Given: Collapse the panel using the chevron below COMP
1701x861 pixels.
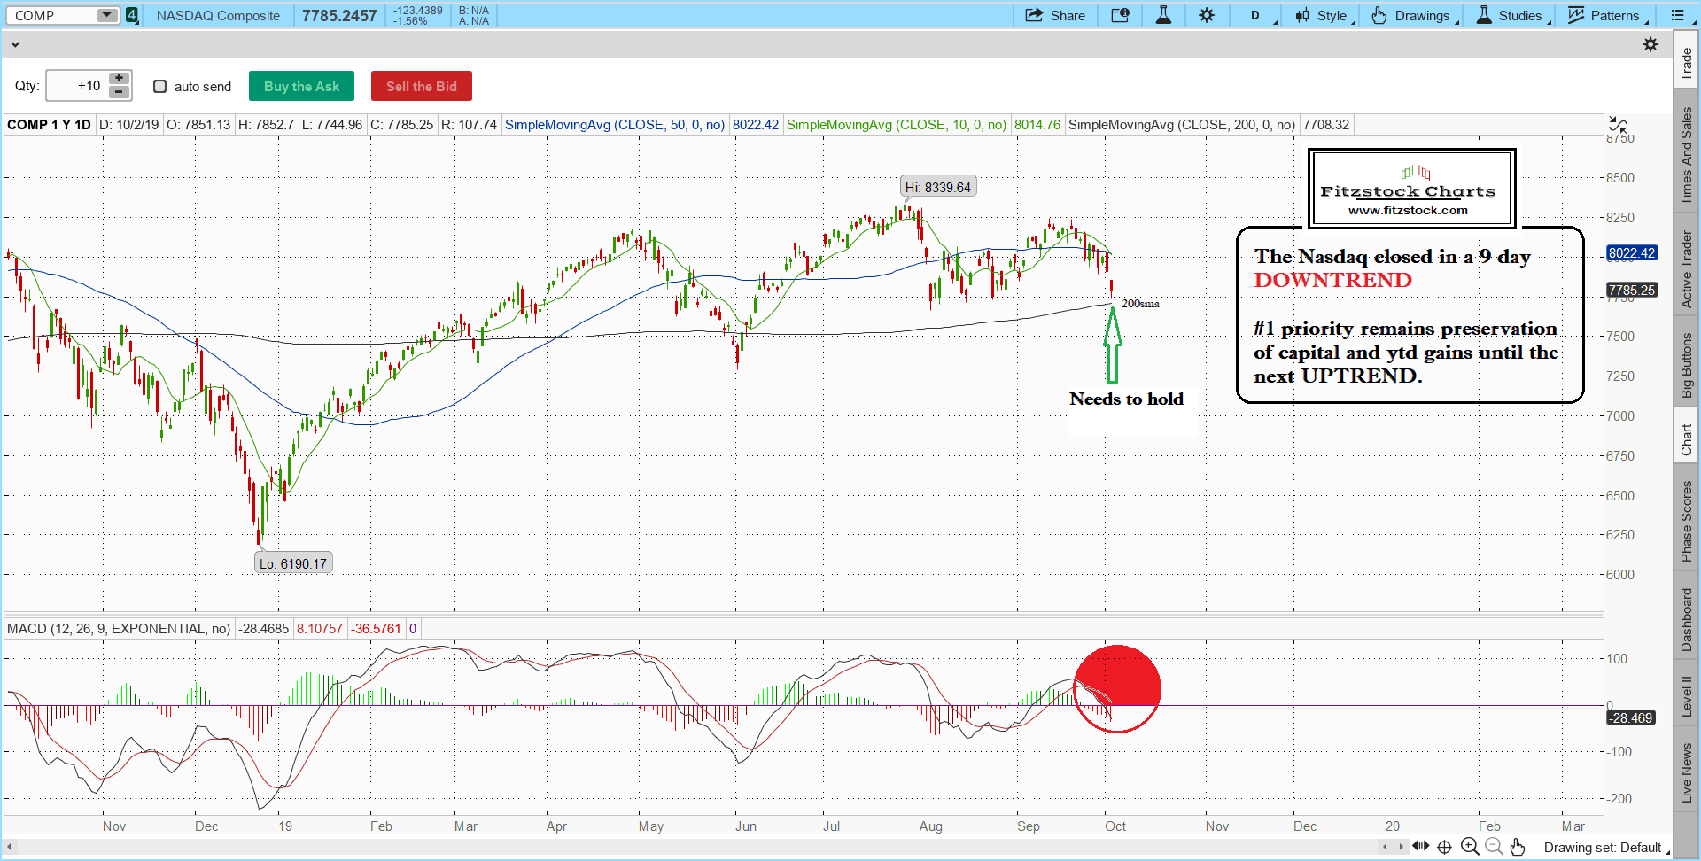Looking at the screenshot, I should point(14,44).
